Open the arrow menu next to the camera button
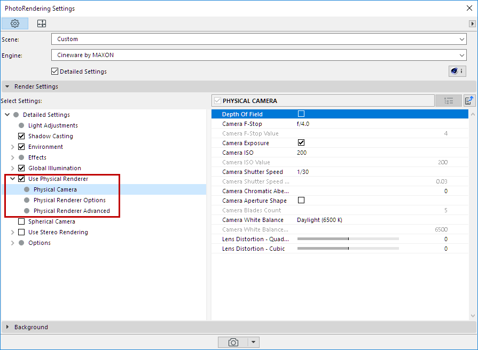 (x=253, y=342)
